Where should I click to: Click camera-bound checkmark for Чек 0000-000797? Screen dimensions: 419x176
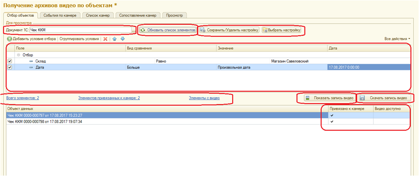[332, 115]
